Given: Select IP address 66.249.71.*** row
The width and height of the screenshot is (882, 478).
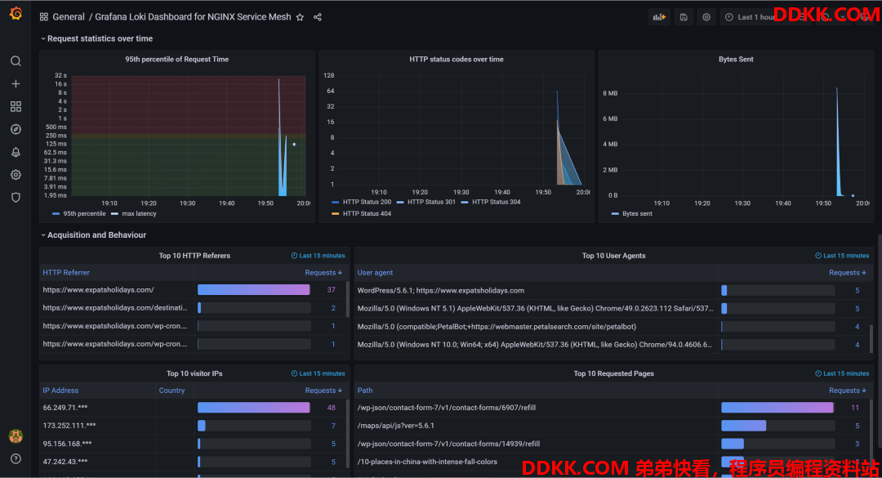Looking at the screenshot, I should click(193, 409).
